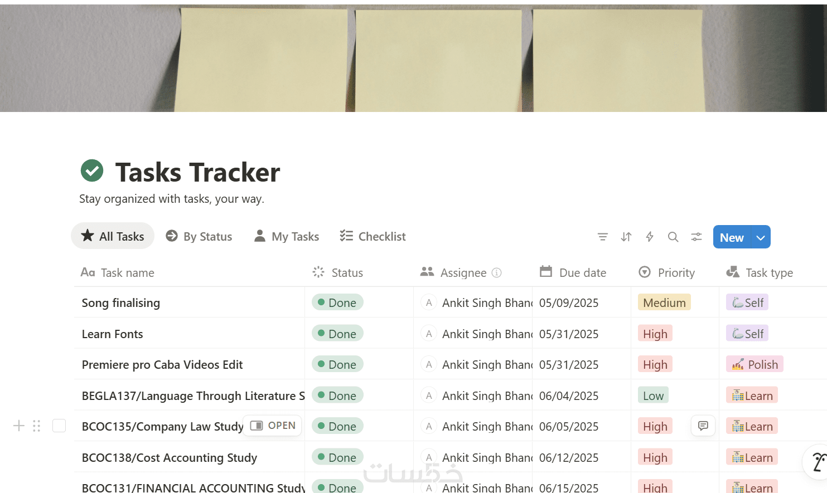Click the six-dot drag handle icon

tap(37, 426)
